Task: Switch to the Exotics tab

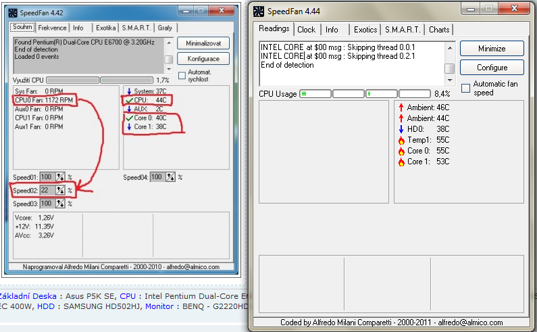Action: (x=365, y=30)
